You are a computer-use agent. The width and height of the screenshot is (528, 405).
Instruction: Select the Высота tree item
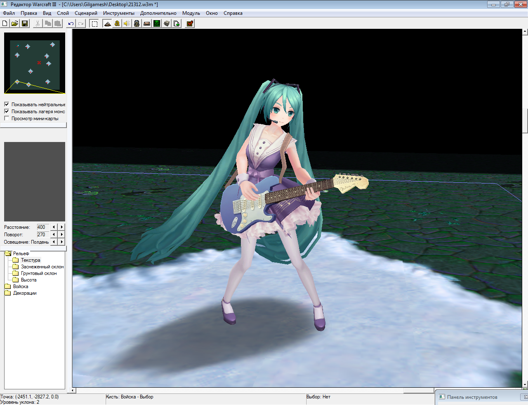click(x=28, y=280)
